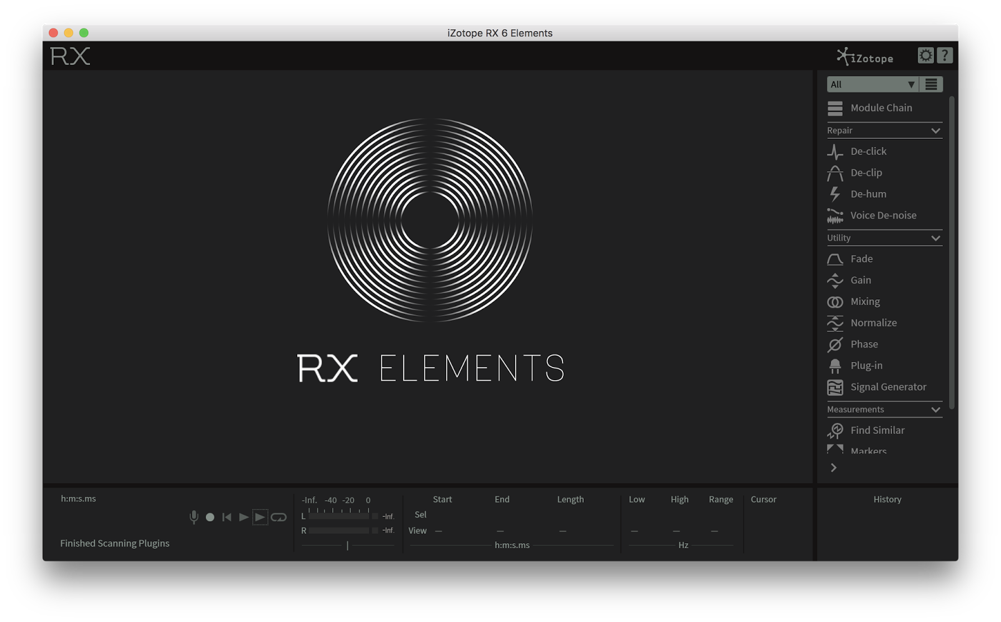Open the Module Chain icon
This screenshot has width=1001, height=622.
835,108
